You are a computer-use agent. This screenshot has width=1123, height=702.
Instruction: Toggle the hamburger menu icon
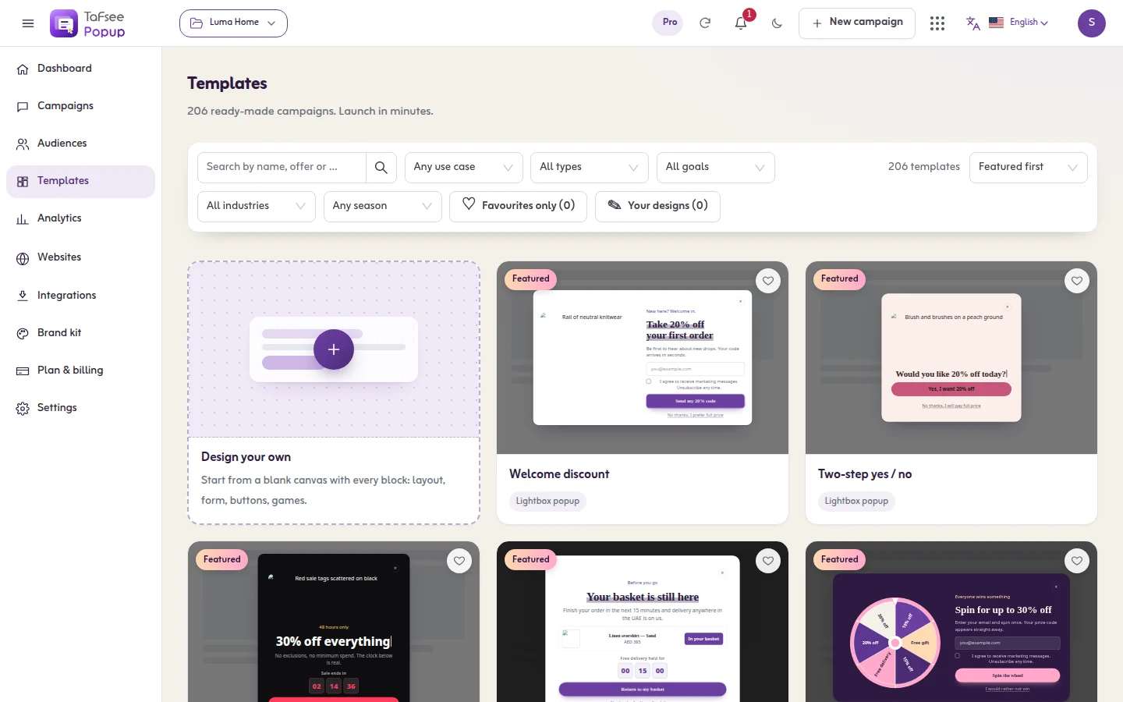pyautogui.click(x=28, y=23)
